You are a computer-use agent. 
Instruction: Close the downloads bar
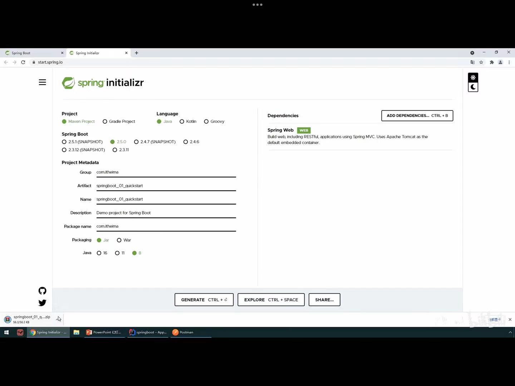(x=510, y=320)
